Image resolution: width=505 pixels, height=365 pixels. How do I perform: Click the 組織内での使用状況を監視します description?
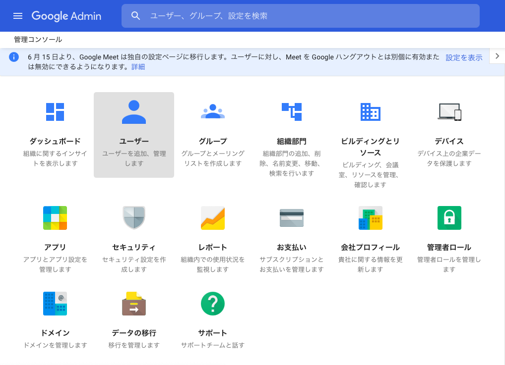point(212,264)
